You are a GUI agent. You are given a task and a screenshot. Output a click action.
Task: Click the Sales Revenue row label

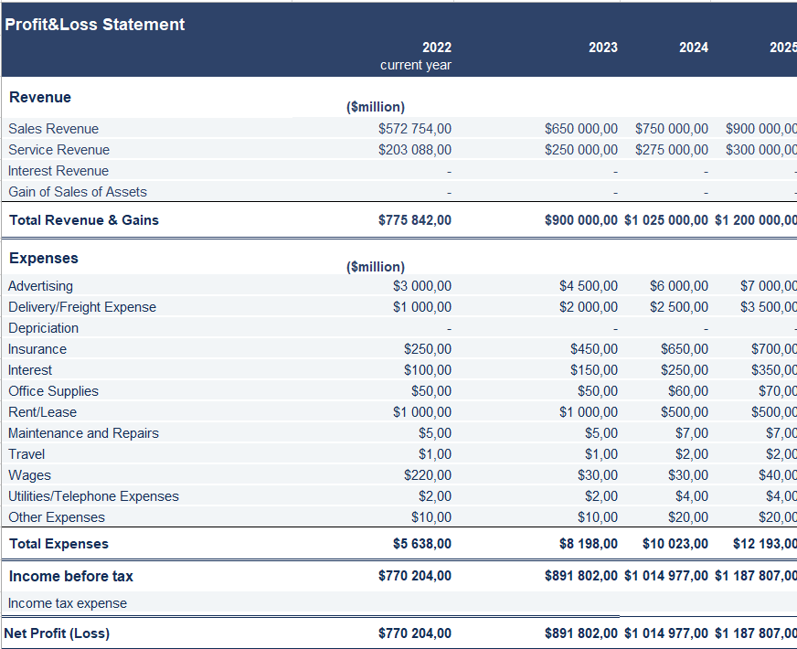tap(54, 129)
